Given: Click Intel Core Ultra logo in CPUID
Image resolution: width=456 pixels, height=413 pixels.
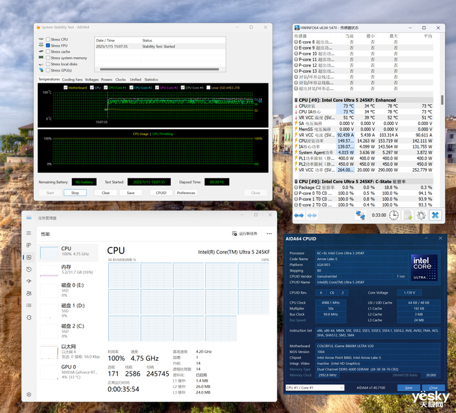Looking at the screenshot, I should [x=424, y=268].
